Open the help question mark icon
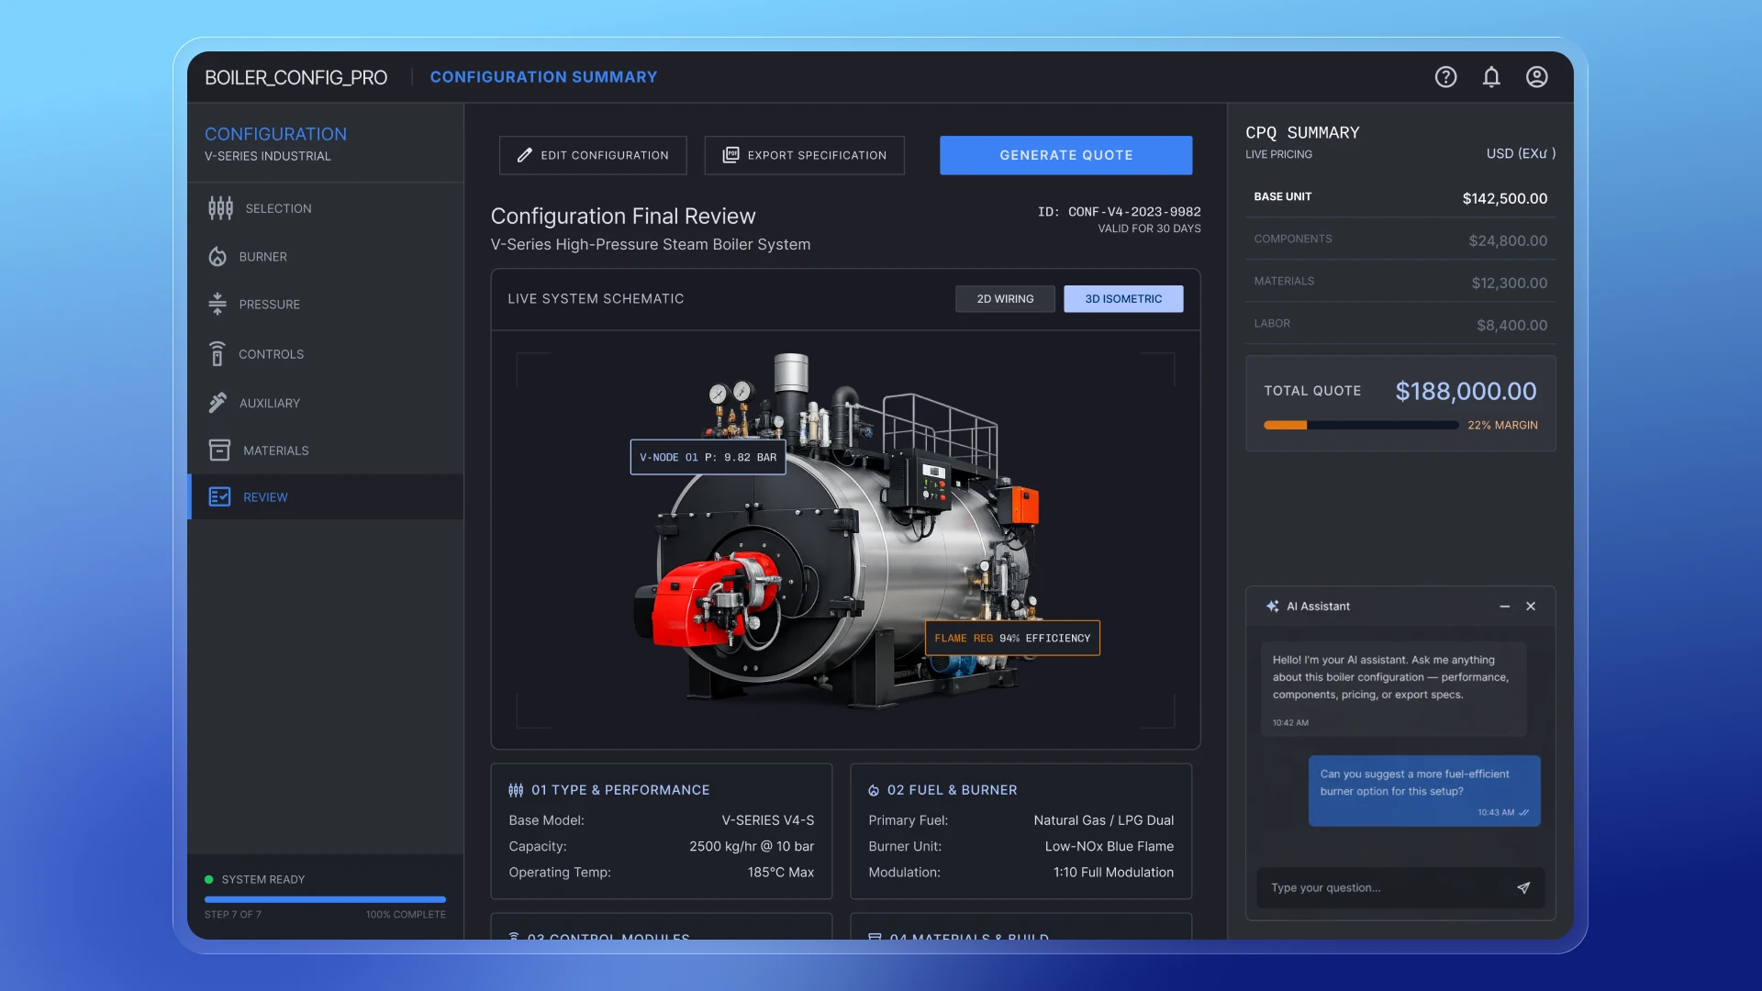The height and width of the screenshot is (991, 1762). pyautogui.click(x=1445, y=77)
